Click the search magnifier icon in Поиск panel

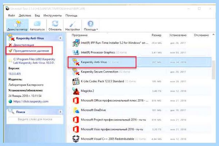click(x=11, y=111)
